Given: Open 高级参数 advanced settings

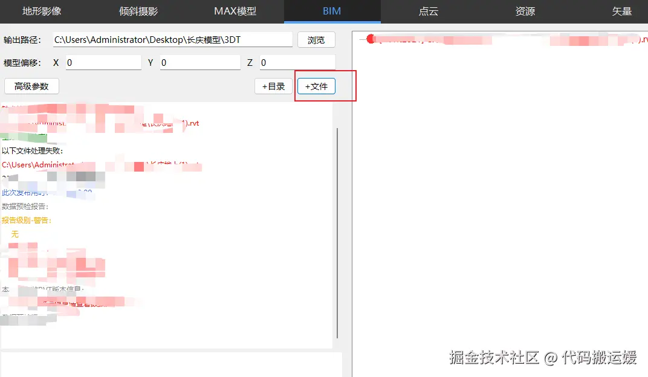Looking at the screenshot, I should (x=32, y=86).
